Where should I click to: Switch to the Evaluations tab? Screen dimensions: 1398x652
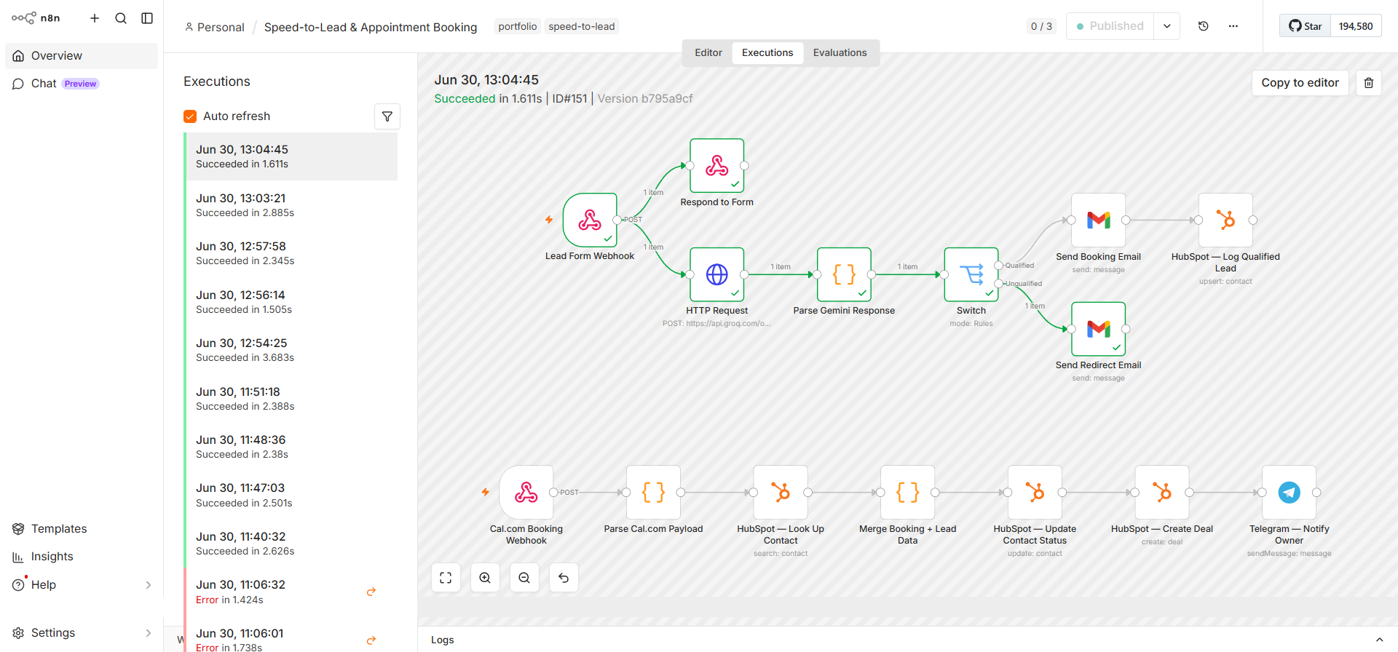point(840,53)
